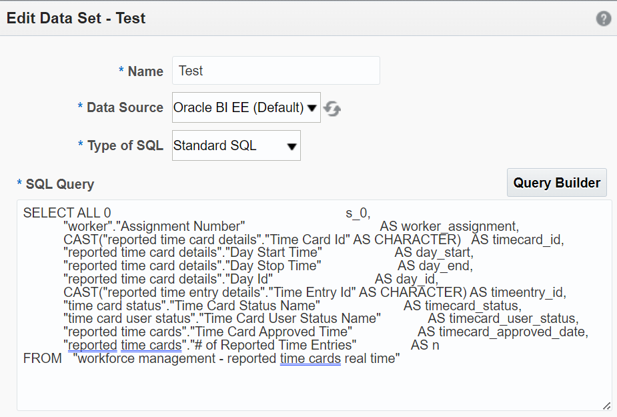Screen dimensions: 617x417
Task: Click the Edit Data Set - Test title
Action: click(76, 18)
